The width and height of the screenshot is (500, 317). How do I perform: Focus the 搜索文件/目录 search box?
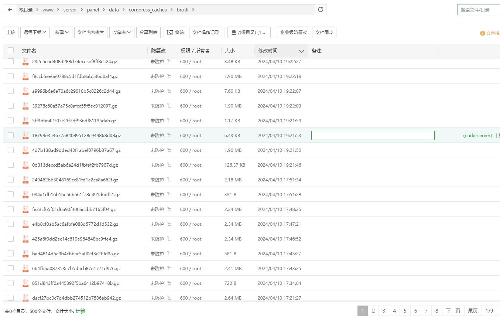pyautogui.click(x=479, y=10)
